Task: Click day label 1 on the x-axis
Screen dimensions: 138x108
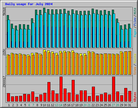Action: (9, 105)
